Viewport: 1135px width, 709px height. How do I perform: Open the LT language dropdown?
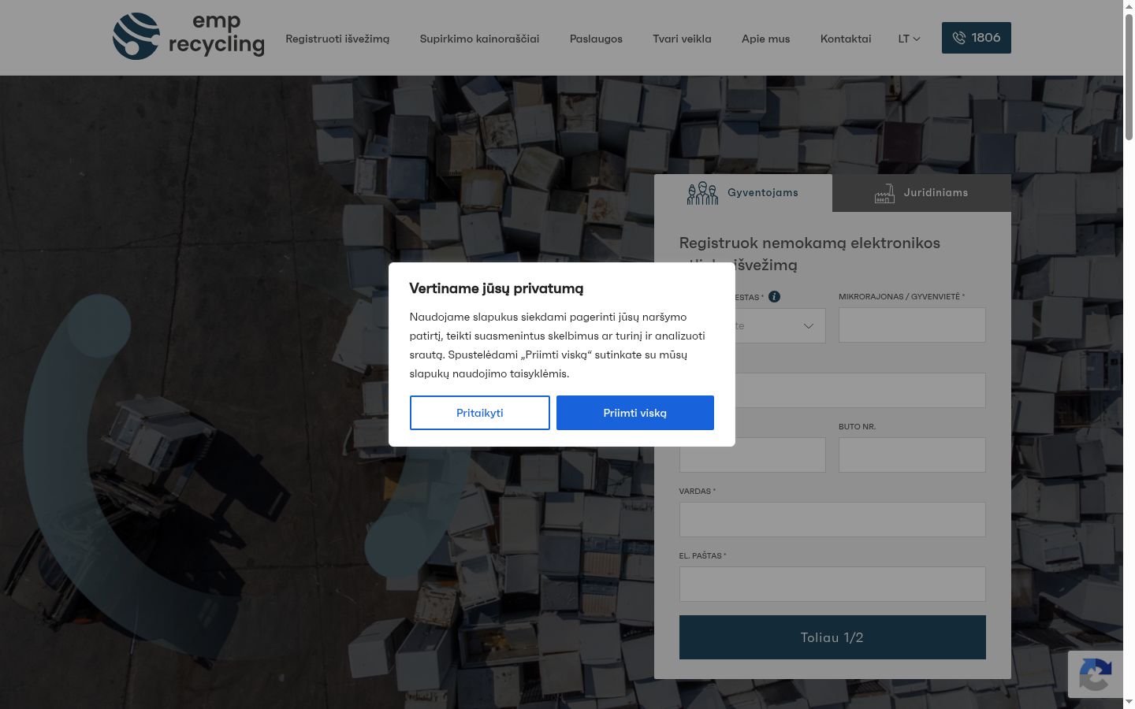(x=909, y=39)
